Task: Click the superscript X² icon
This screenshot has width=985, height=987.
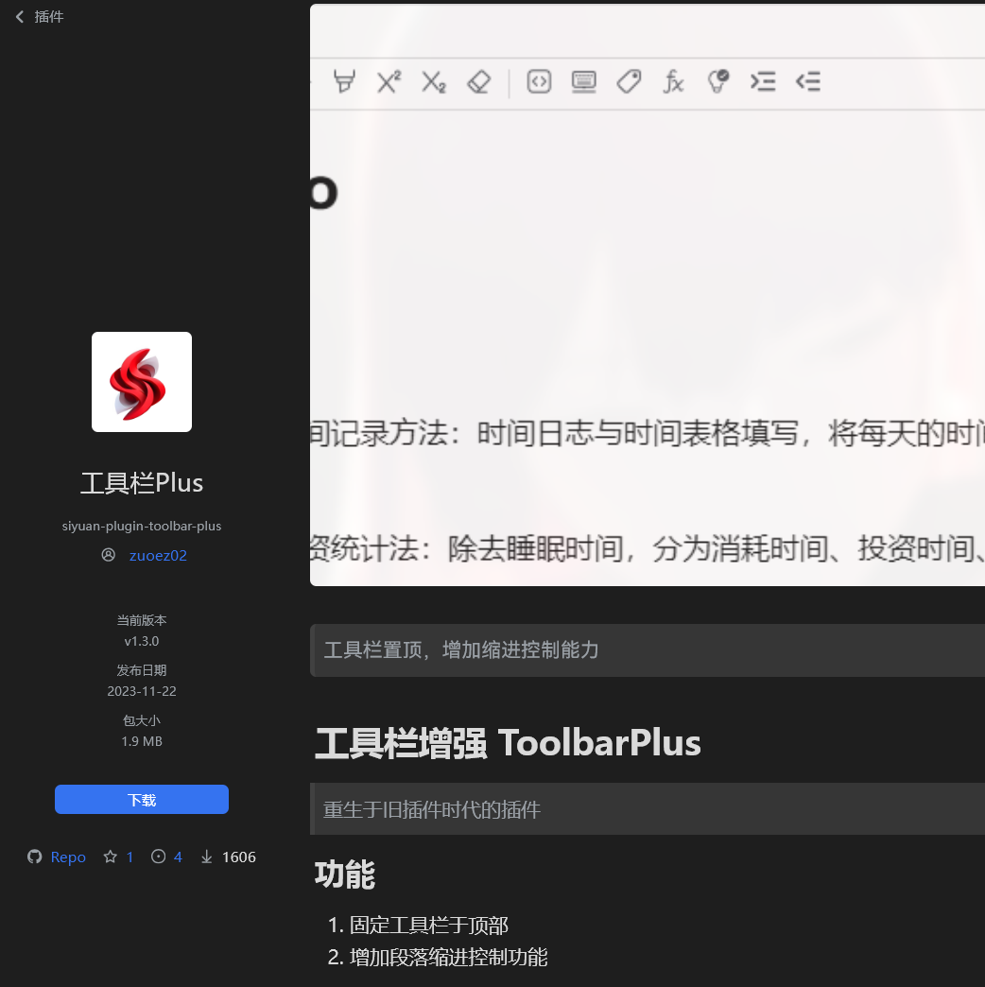Action: coord(389,82)
